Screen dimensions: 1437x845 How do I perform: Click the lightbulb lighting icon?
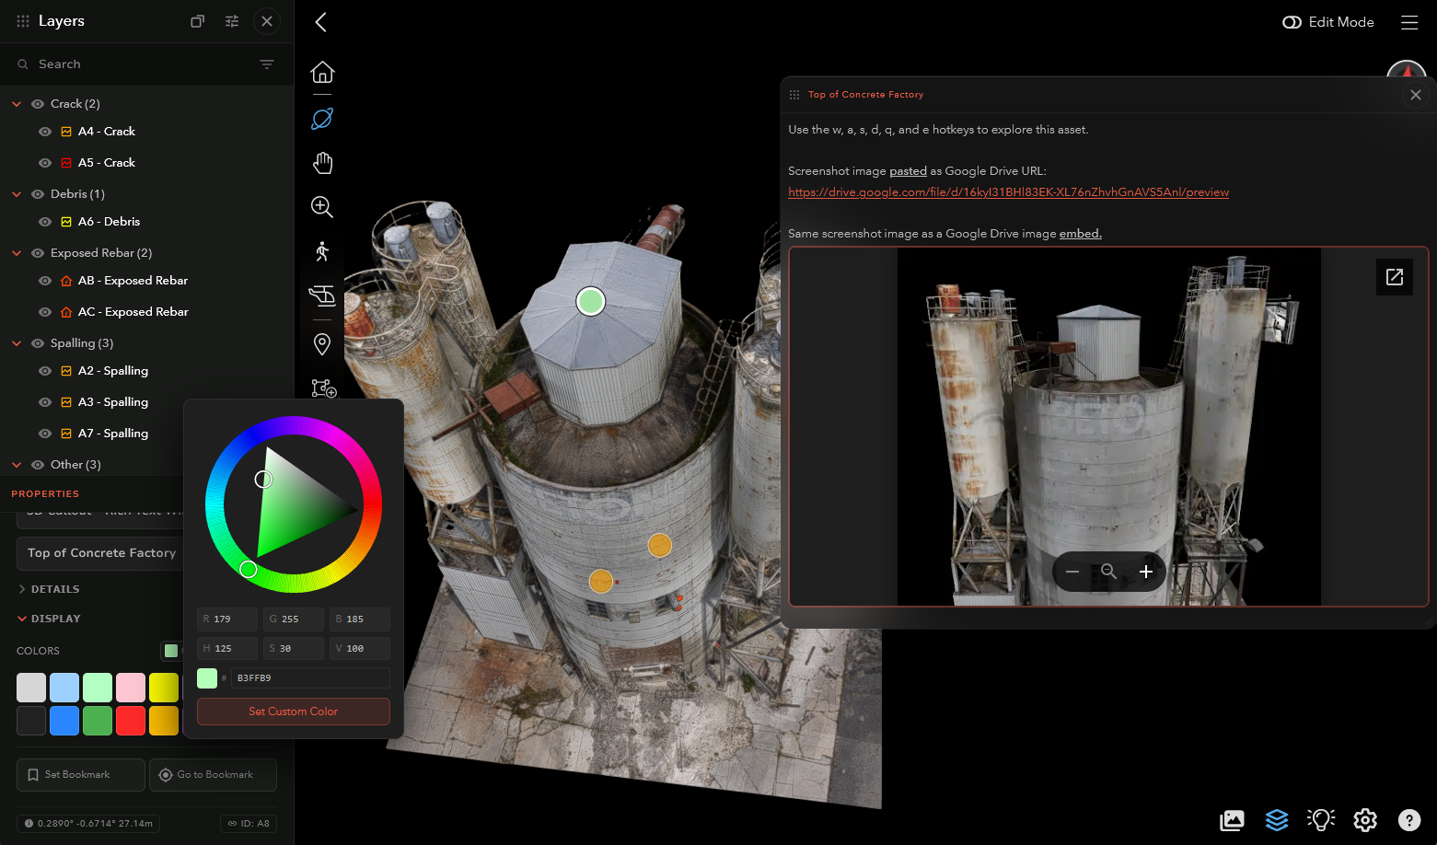pos(1321,820)
